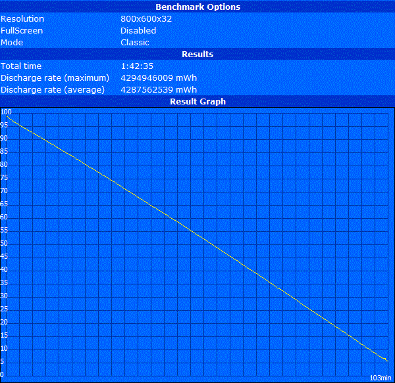This screenshot has height=383, width=395.
Task: Click the '100' y-axis label
Action: pyautogui.click(x=6, y=112)
